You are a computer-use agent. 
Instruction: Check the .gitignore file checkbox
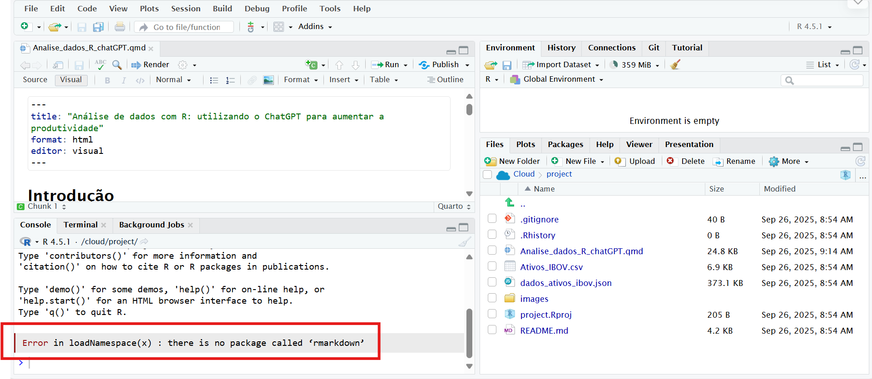[492, 218]
